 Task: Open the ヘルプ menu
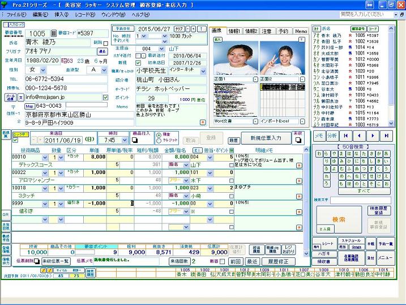tap(140, 15)
